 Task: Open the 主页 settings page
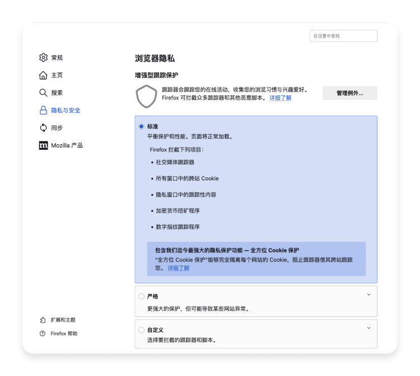coord(57,75)
